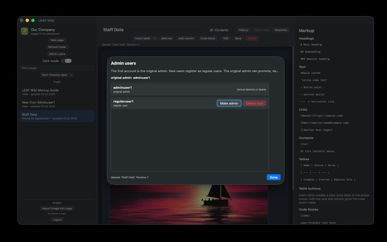387x242 pixels.
Task: Click the Refresh folder button
Action: (57, 47)
